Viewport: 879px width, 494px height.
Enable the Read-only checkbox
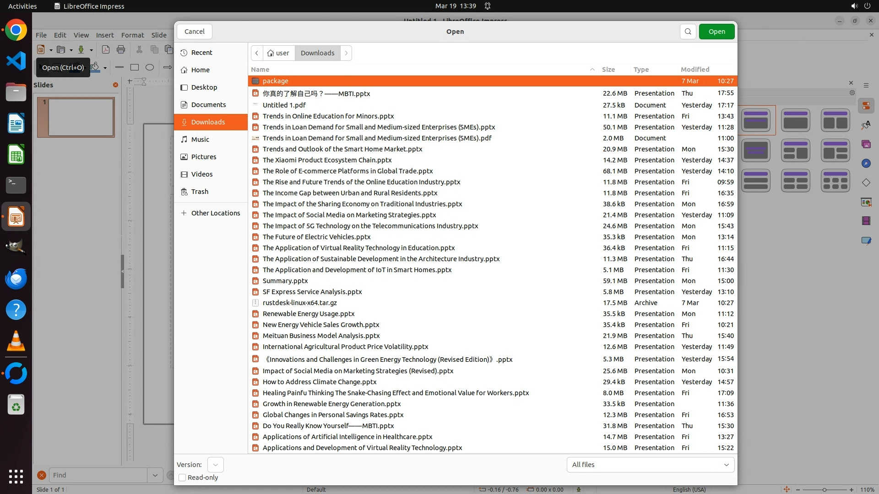tap(182, 478)
